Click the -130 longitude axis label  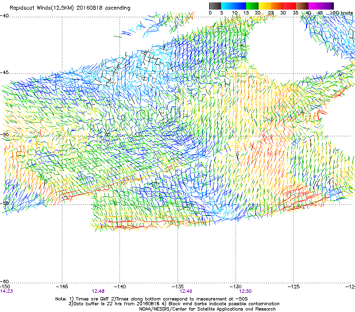[x=236, y=287]
